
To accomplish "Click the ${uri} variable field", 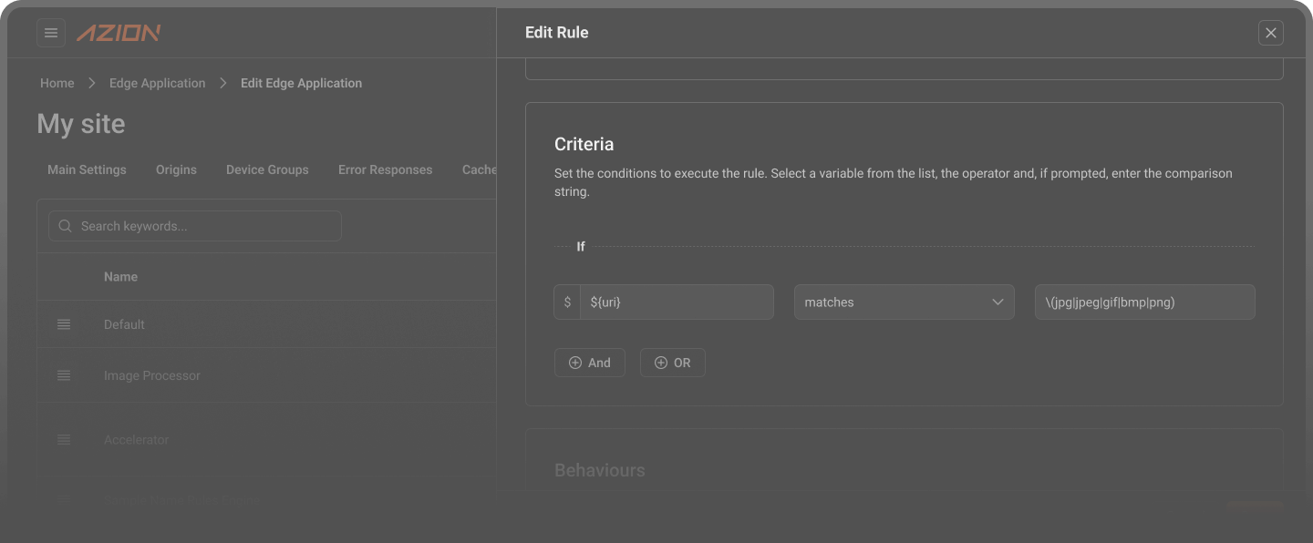I will [x=677, y=302].
